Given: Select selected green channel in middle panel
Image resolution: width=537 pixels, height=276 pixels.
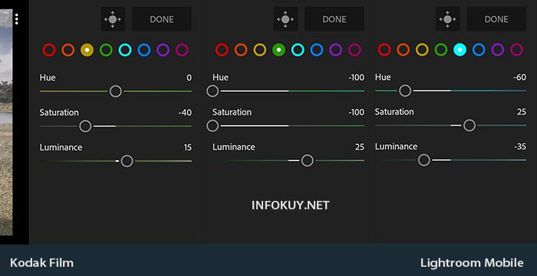Looking at the screenshot, I should [278, 50].
